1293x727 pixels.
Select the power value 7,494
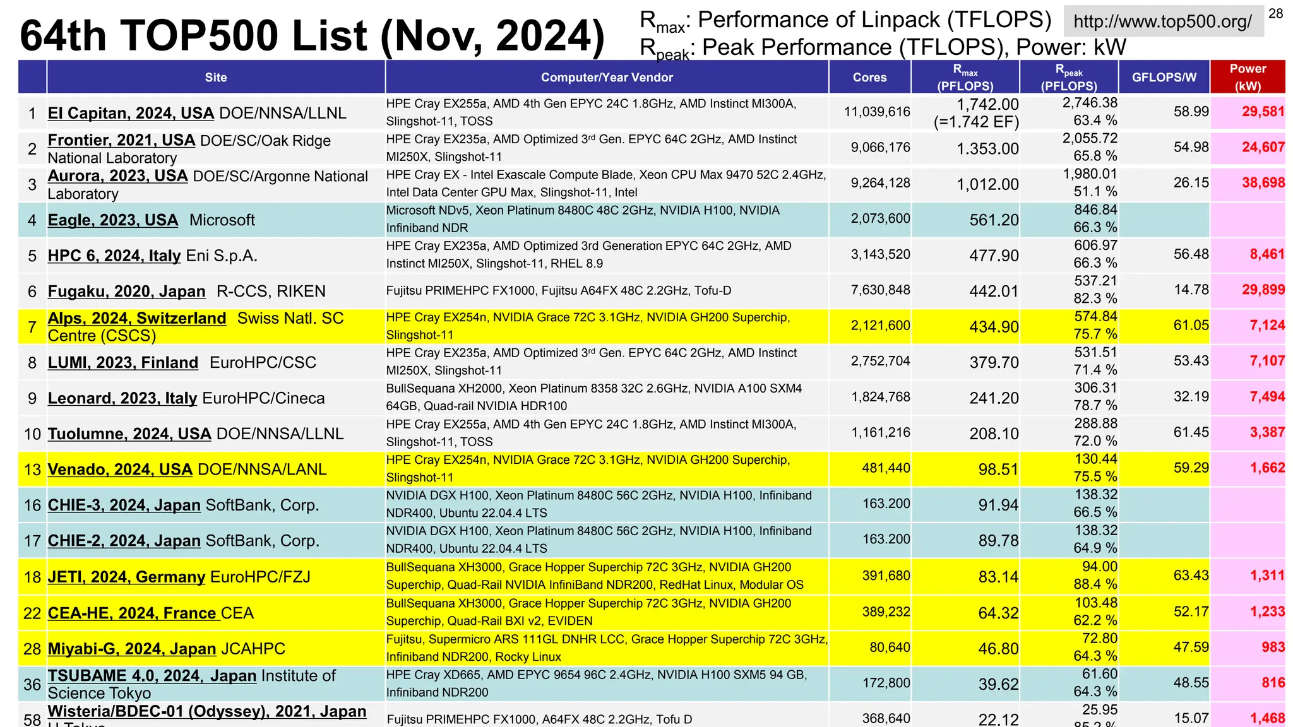tap(1267, 397)
